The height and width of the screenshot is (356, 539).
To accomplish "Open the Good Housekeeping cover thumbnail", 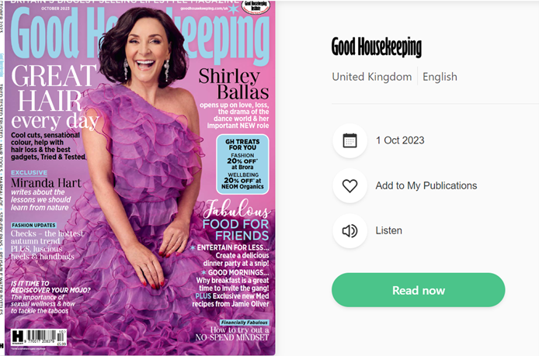I will click(140, 178).
